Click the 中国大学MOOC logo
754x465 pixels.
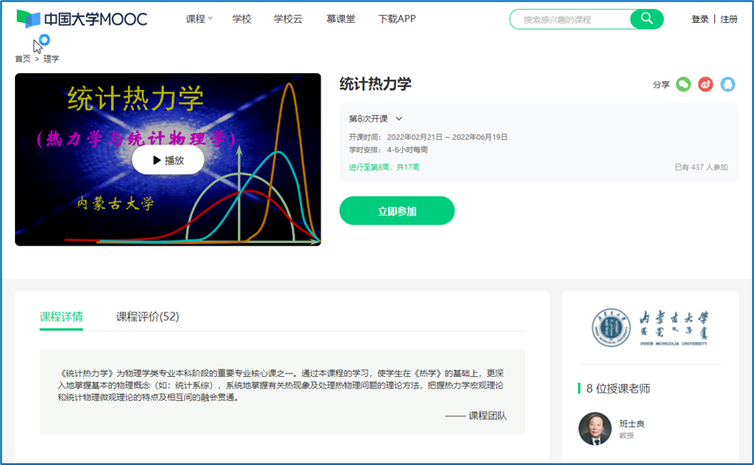click(x=82, y=18)
